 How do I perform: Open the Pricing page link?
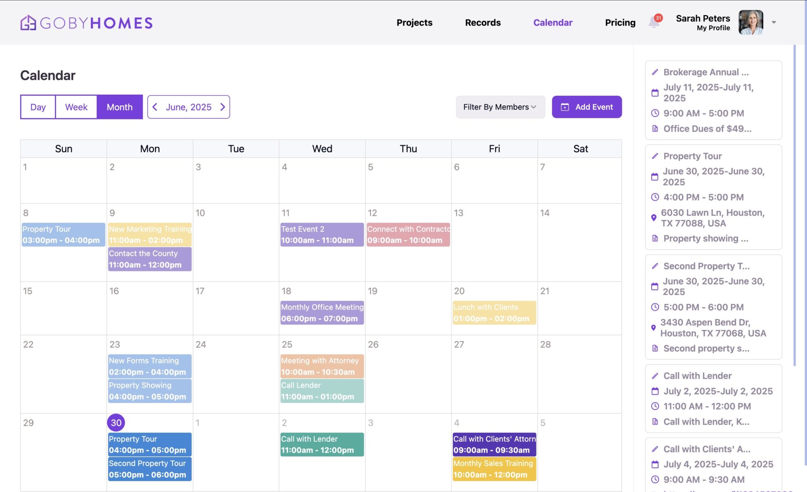(620, 22)
